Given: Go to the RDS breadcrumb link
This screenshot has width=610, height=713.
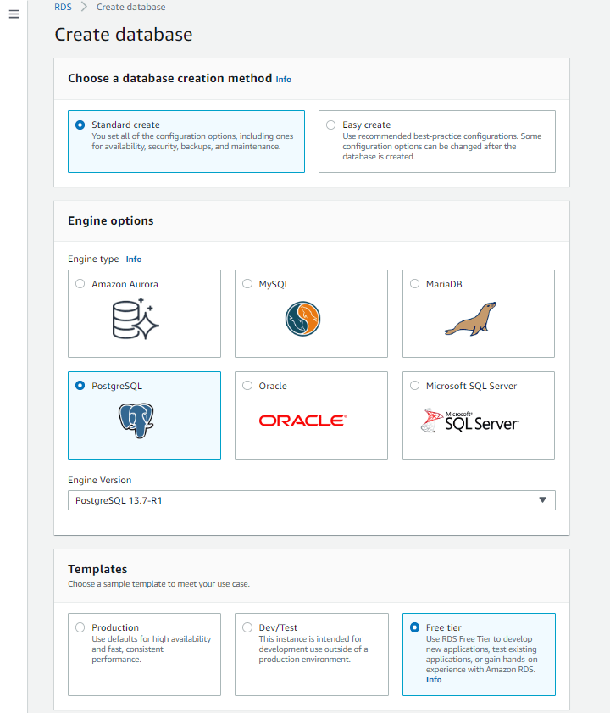Looking at the screenshot, I should point(64,7).
